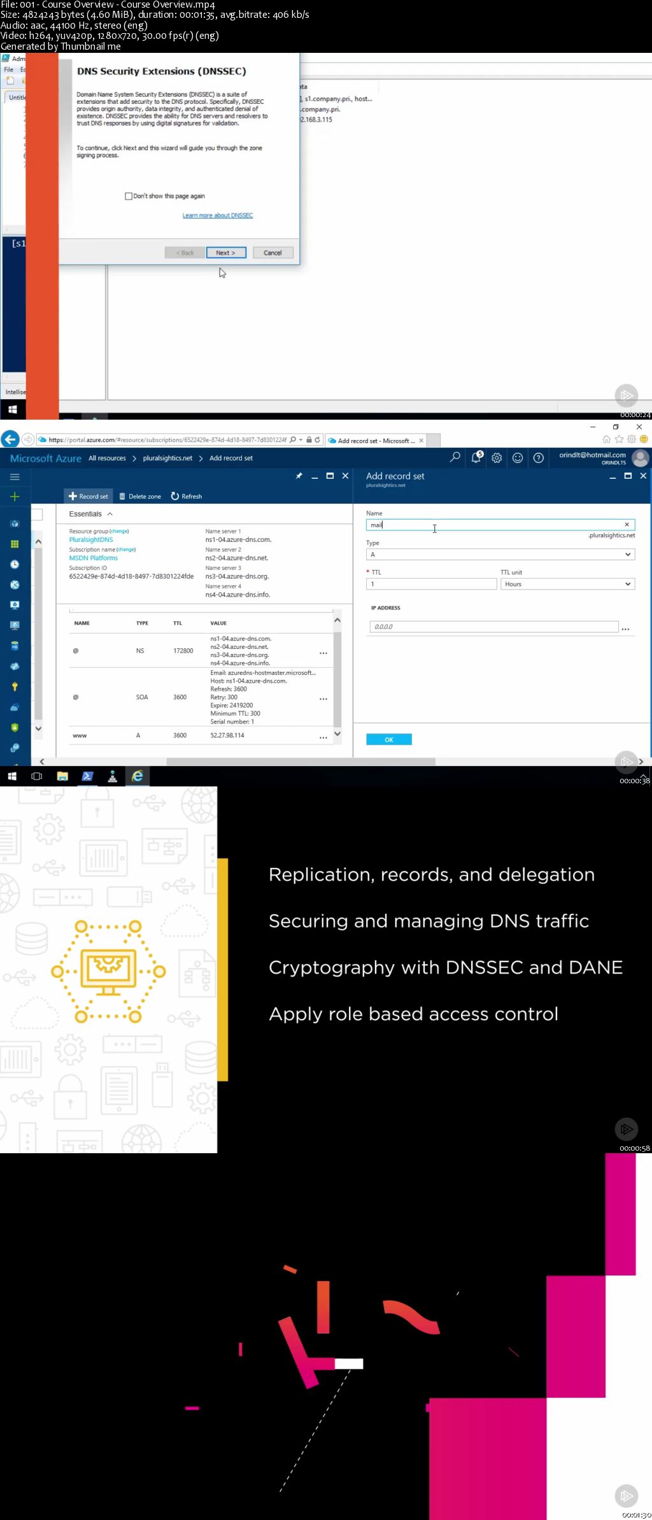Viewport: 652px width, 1520px height.
Task: Open the ellipsis menu for SOA record
Action: coord(323,699)
